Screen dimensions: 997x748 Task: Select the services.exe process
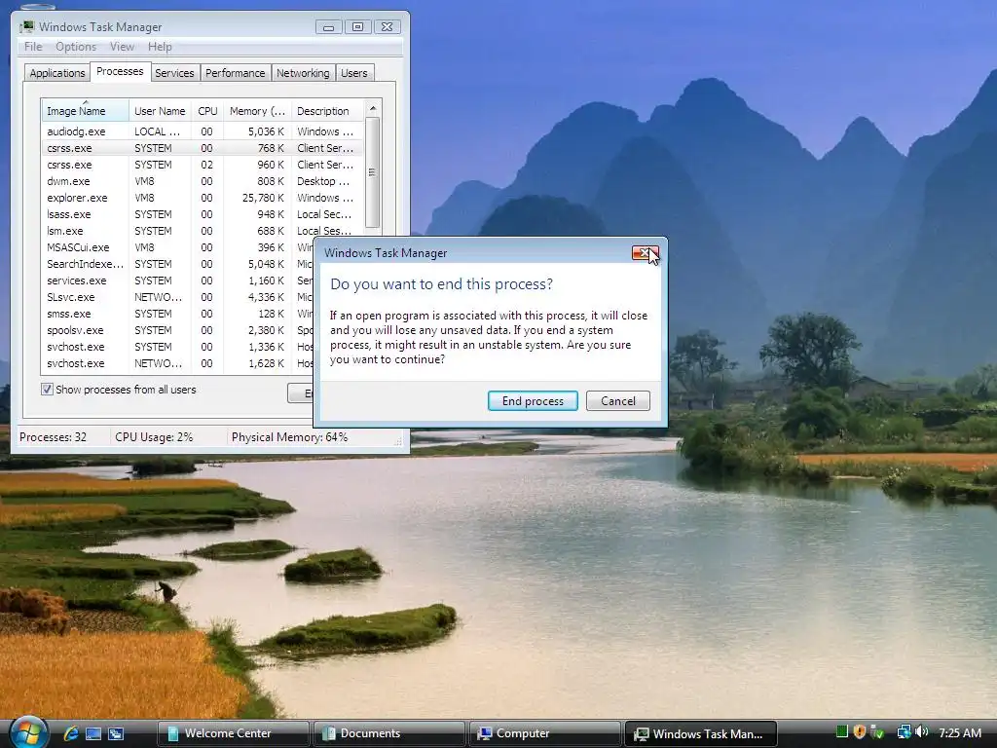(177, 280)
